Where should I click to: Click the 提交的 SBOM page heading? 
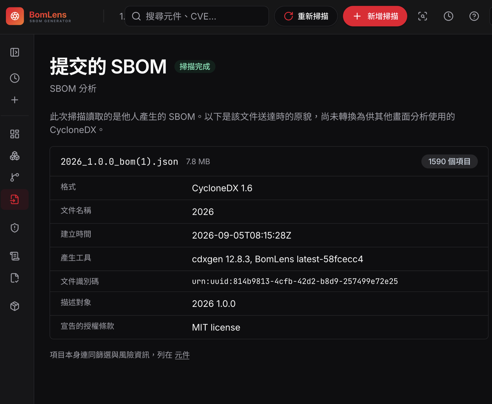108,66
